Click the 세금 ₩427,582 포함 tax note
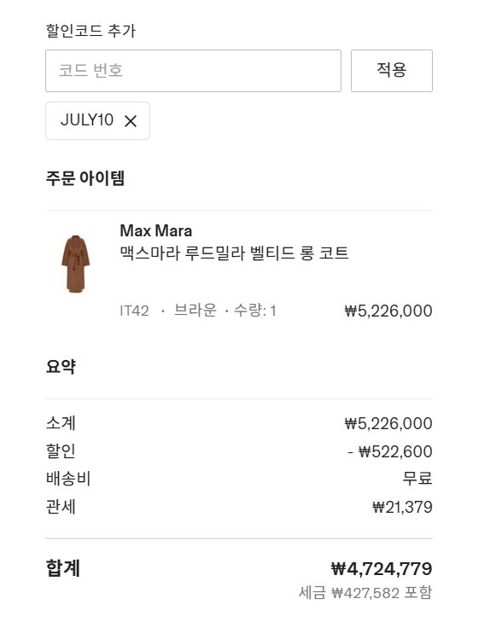The height and width of the screenshot is (622, 490). point(365,593)
